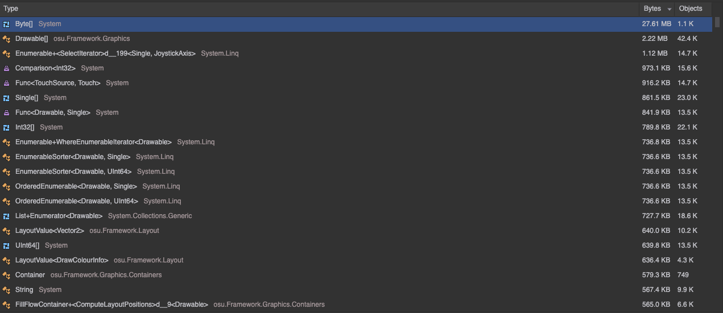Click delegate icon beside Func<TouchSource, Touch>
The image size is (723, 313).
[6, 83]
